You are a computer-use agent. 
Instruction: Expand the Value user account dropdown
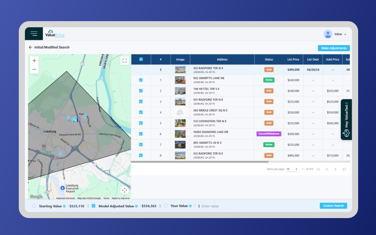click(345, 34)
